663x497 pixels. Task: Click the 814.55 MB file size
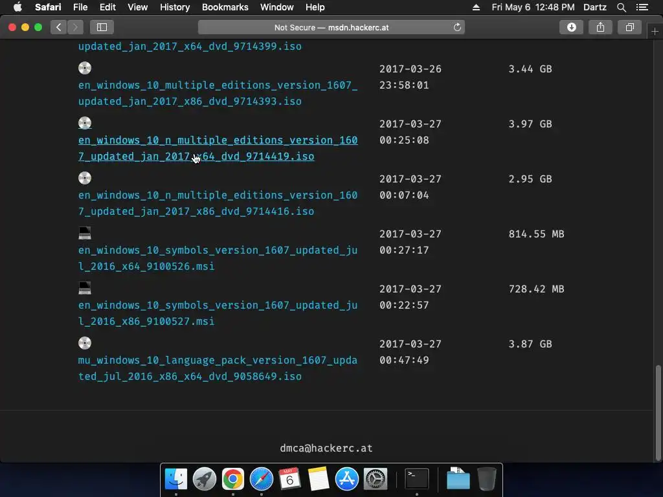[536, 234]
